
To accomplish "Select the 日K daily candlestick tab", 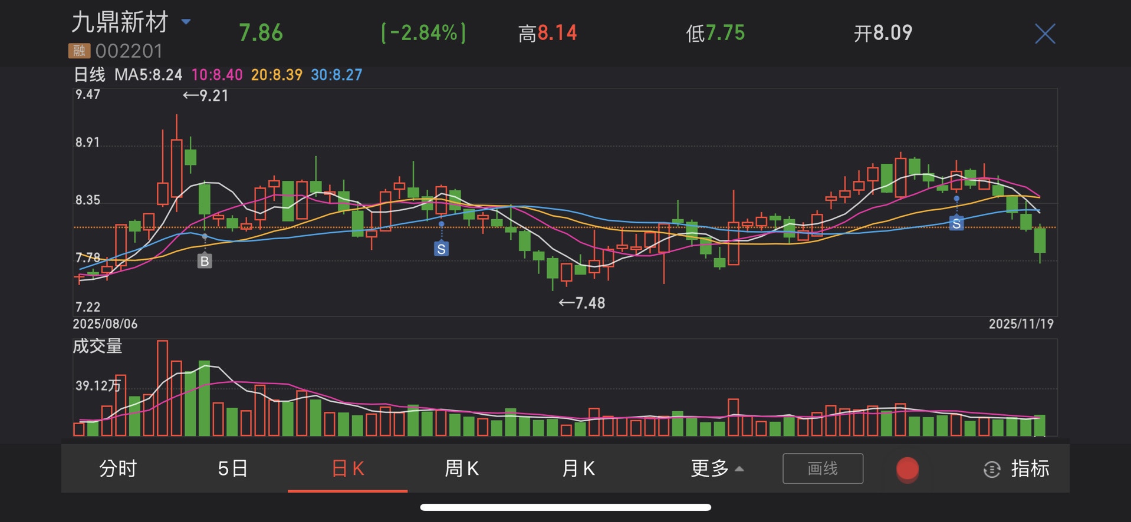I will [x=348, y=468].
